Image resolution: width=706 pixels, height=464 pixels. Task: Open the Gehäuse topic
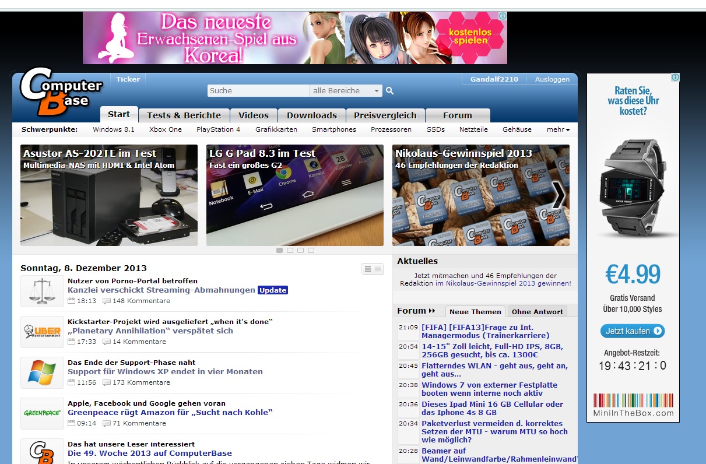click(517, 129)
